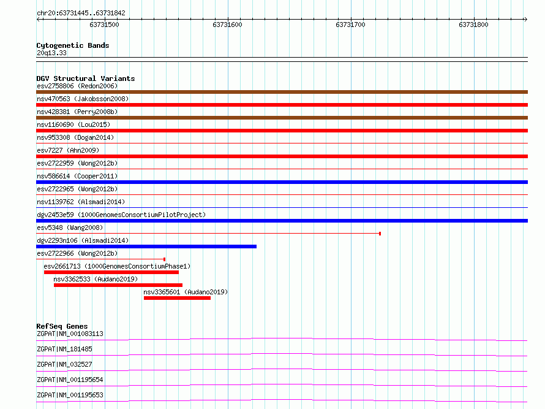Click the nsv470563 (Jakobsson2008) label
This screenshot has height=409, width=545.
click(83, 99)
